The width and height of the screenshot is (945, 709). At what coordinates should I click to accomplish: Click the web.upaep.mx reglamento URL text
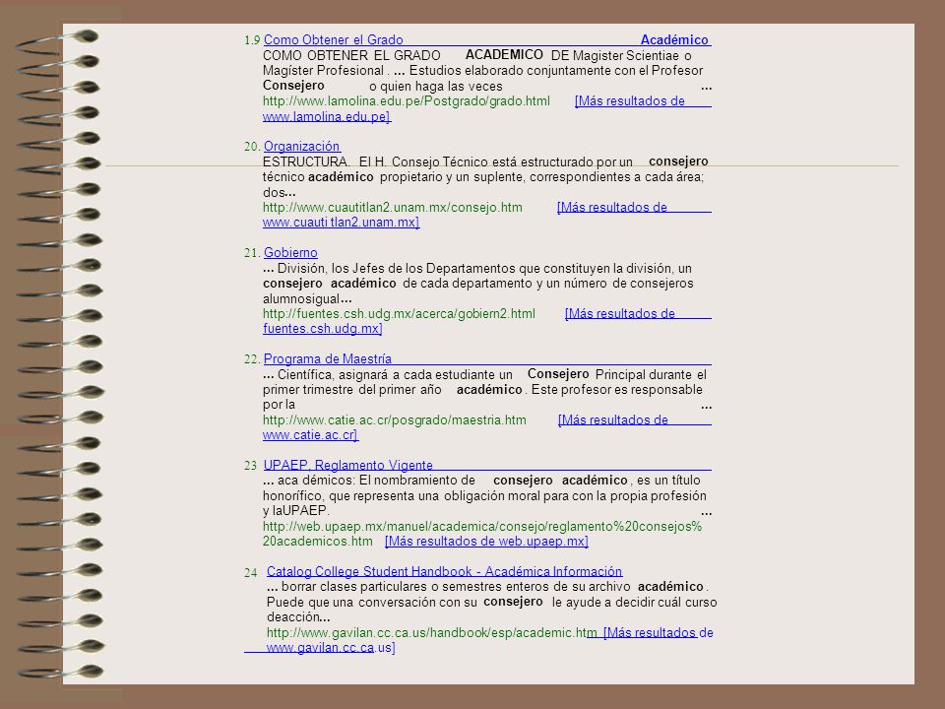(482, 534)
